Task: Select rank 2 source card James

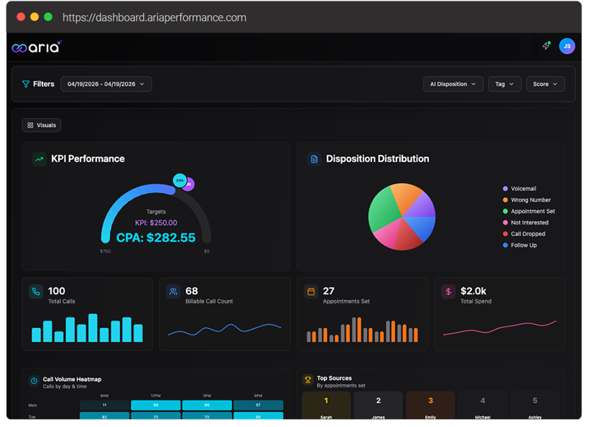Action: coord(379,405)
